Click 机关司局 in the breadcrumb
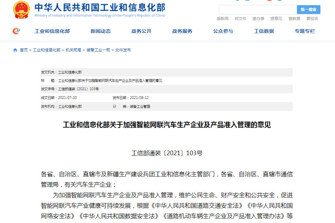The width and height of the screenshot is (335, 223). [x=73, y=50]
